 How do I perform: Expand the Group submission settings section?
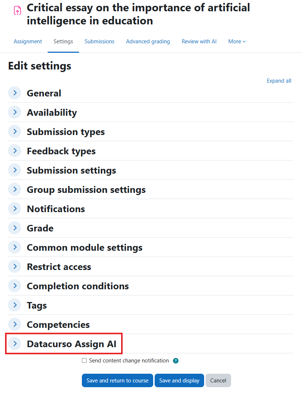click(x=14, y=189)
